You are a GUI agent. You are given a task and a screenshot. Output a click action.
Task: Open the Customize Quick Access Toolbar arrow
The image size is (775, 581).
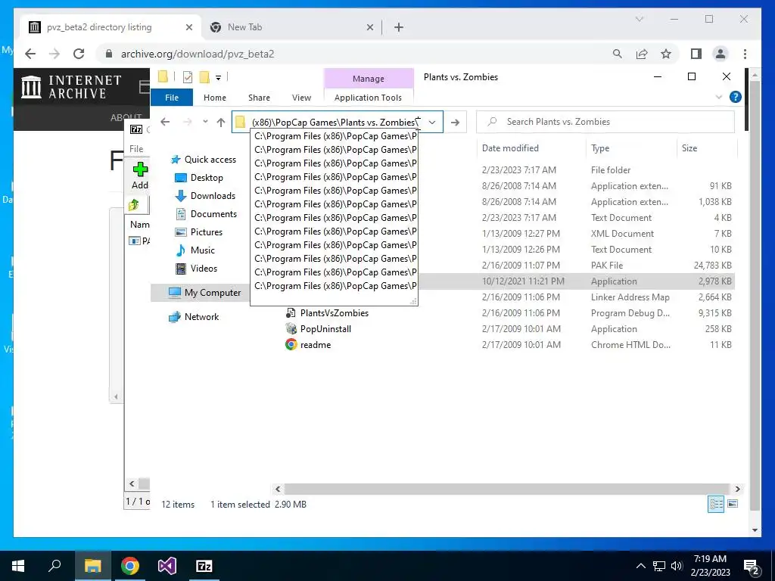(218, 78)
